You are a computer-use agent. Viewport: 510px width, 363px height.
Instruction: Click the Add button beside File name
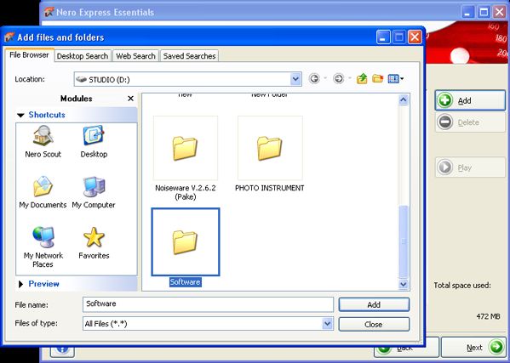[374, 304]
